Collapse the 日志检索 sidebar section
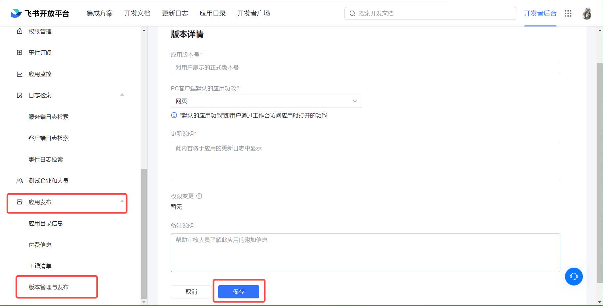Screen dimensions: 603x306 tap(122, 95)
